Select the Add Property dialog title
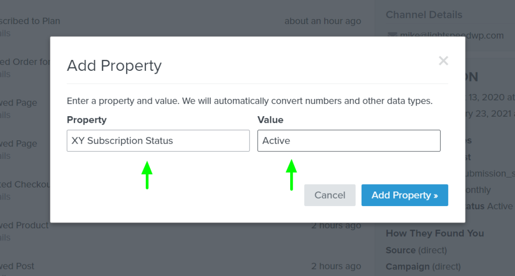The image size is (515, 276). click(114, 66)
